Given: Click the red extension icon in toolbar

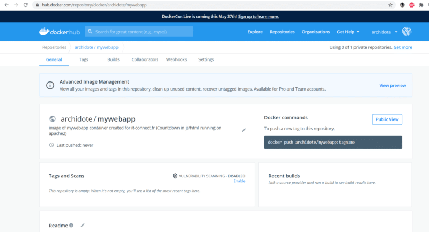Looking at the screenshot, I should click(x=412, y=5).
